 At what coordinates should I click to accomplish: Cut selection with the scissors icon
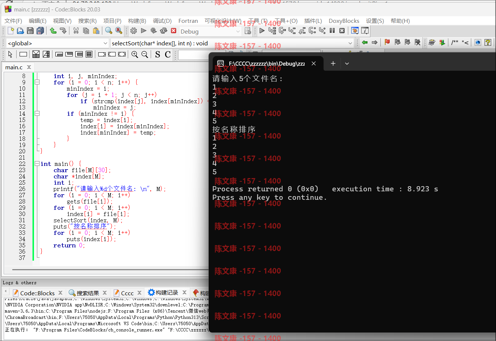[76, 31]
